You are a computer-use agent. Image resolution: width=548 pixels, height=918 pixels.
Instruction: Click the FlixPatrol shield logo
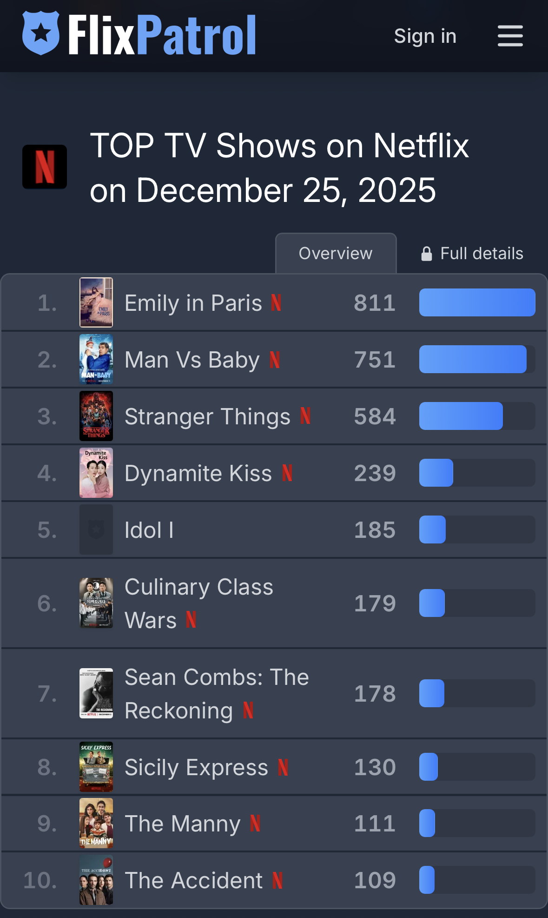point(41,33)
